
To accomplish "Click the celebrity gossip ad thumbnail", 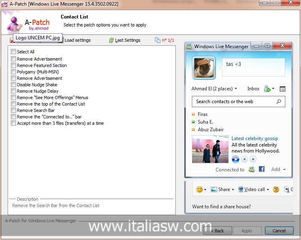I will point(210,149).
